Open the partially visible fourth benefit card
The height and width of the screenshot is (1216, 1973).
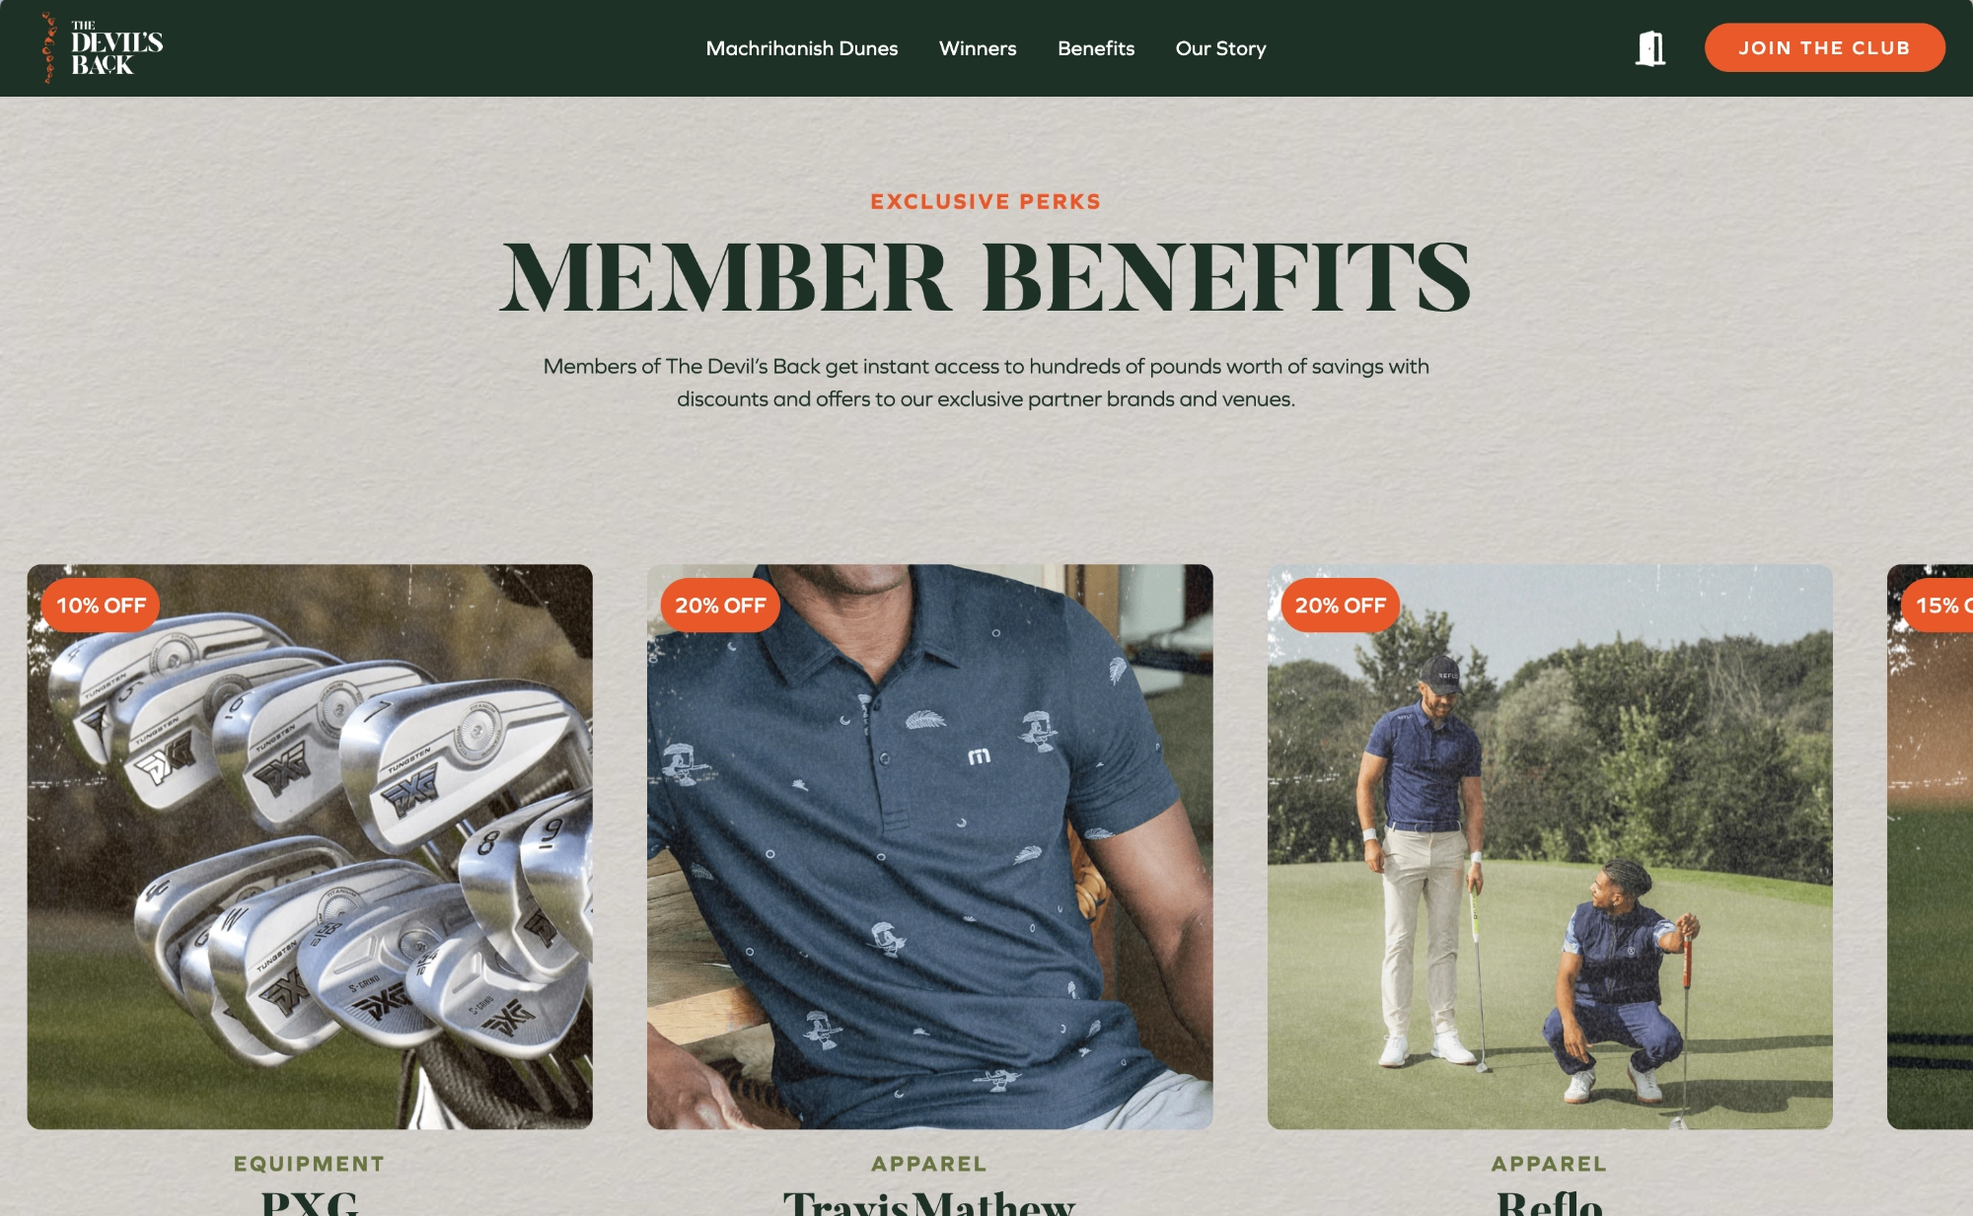point(1930,846)
